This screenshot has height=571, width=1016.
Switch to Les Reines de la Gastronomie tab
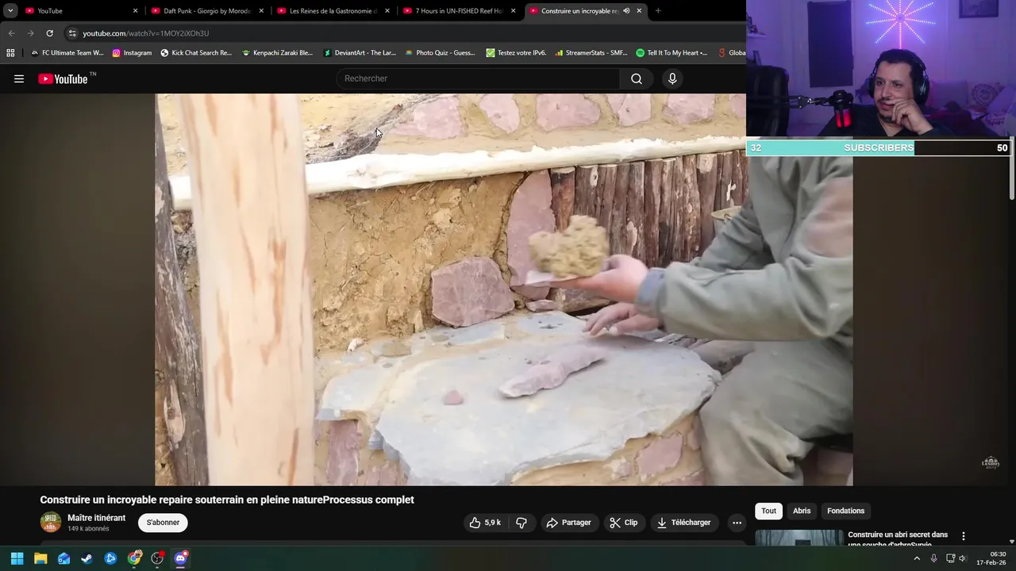click(x=332, y=11)
